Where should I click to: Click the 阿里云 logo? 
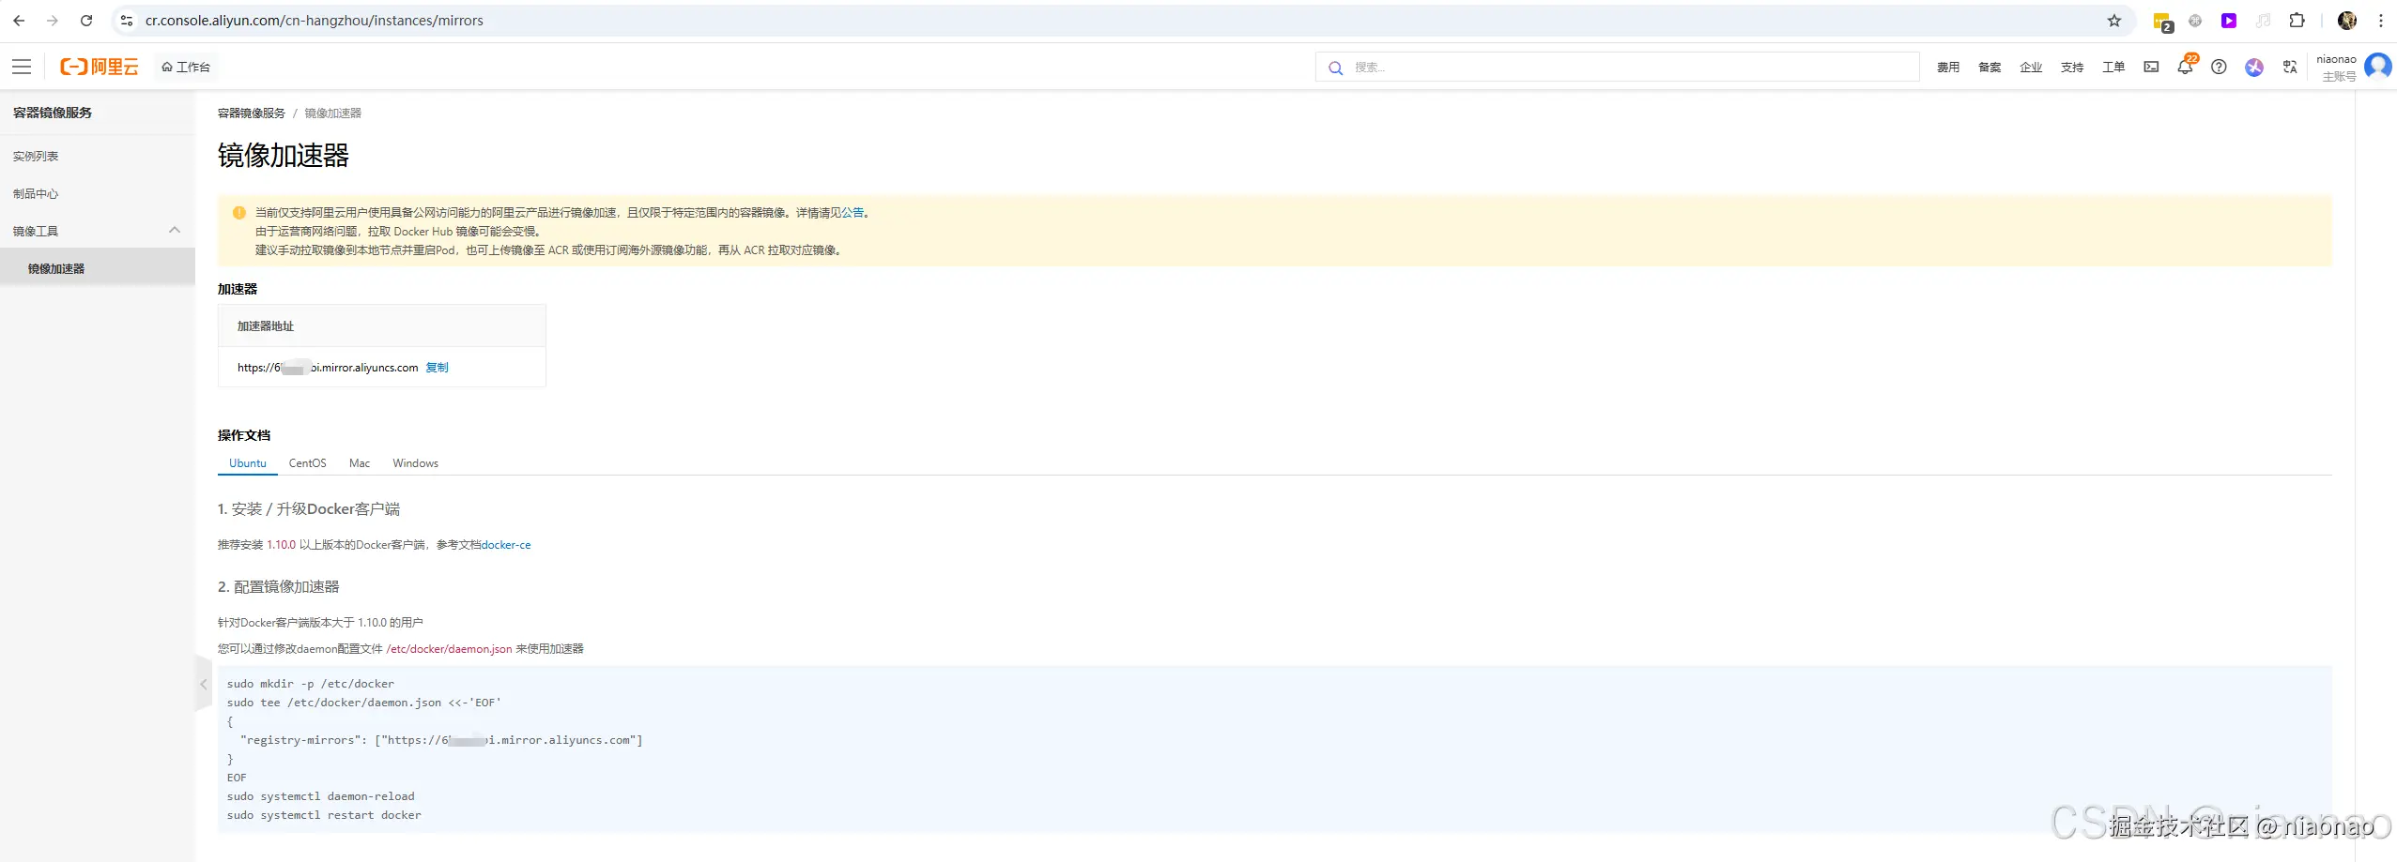[100, 67]
